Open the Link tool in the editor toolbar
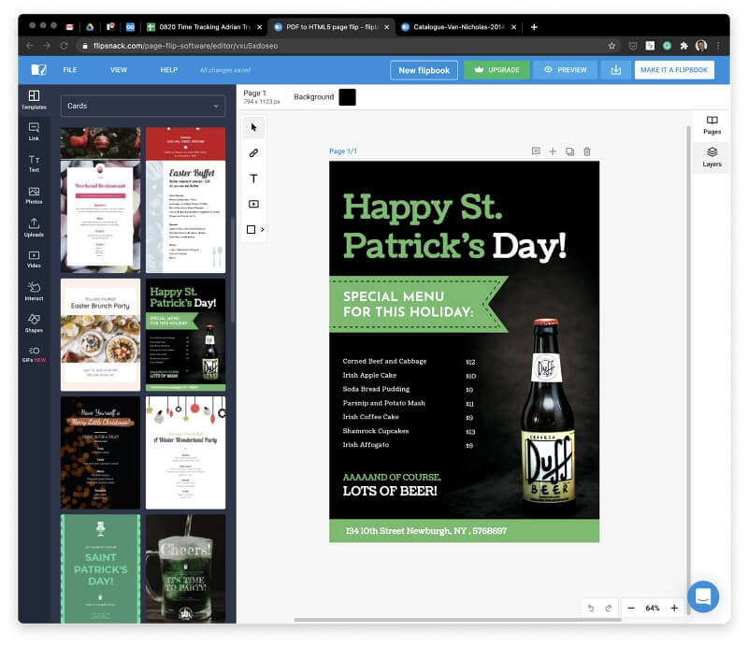Screen dimensions: 748x646 (x=253, y=152)
